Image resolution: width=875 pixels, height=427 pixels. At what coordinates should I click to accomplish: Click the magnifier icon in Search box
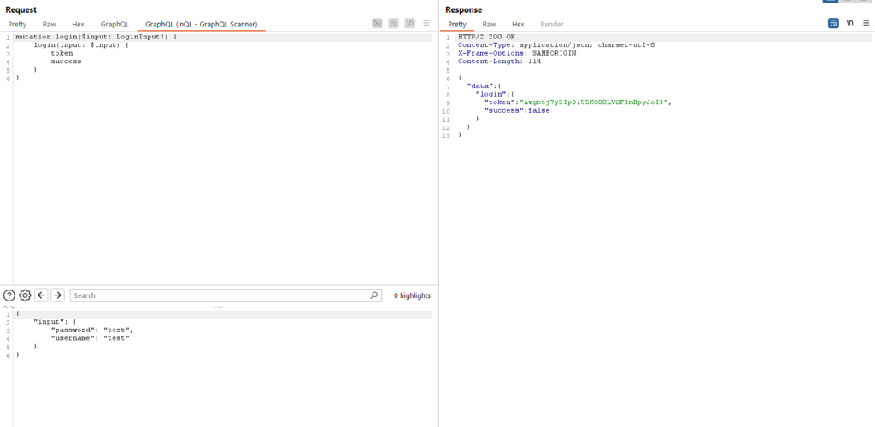pos(374,295)
